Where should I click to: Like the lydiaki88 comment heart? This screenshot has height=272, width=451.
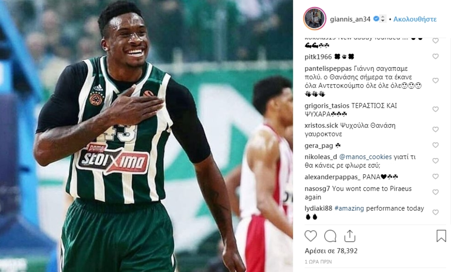coord(435,213)
